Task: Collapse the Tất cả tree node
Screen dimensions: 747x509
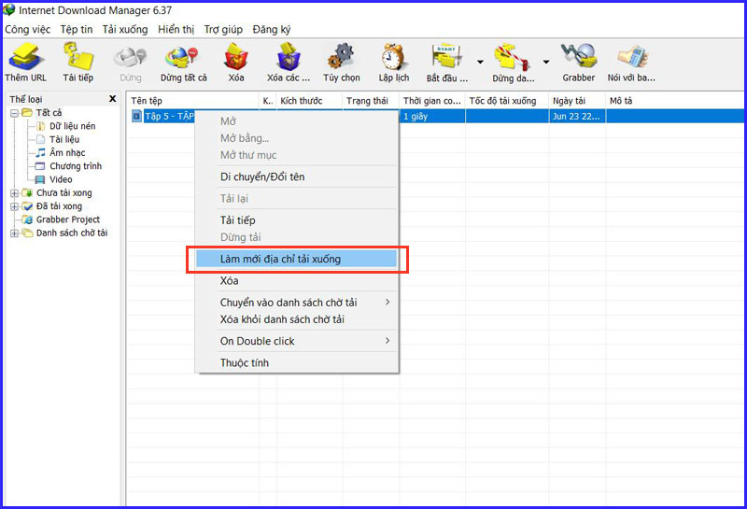Action: tap(14, 113)
